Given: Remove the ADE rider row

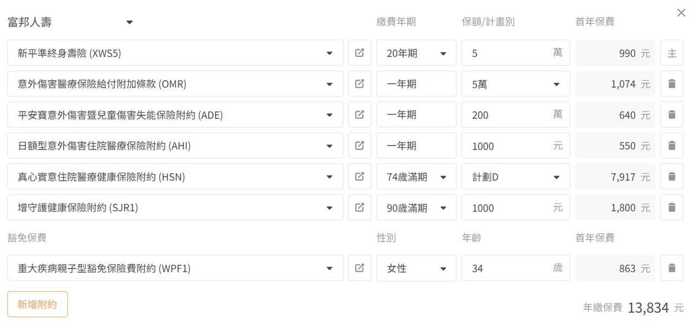Looking at the screenshot, I should click(672, 115).
